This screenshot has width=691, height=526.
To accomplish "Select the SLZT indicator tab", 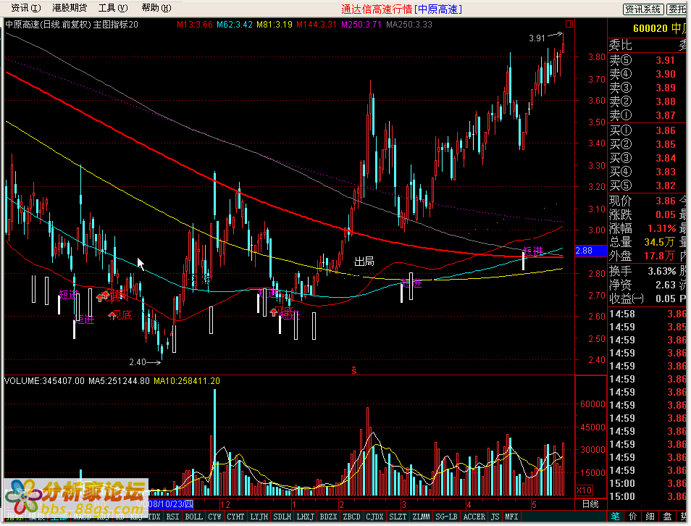I will click(398, 517).
